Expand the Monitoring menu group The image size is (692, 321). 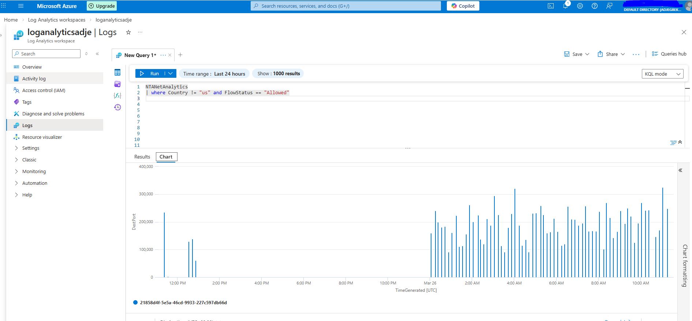[x=34, y=171]
